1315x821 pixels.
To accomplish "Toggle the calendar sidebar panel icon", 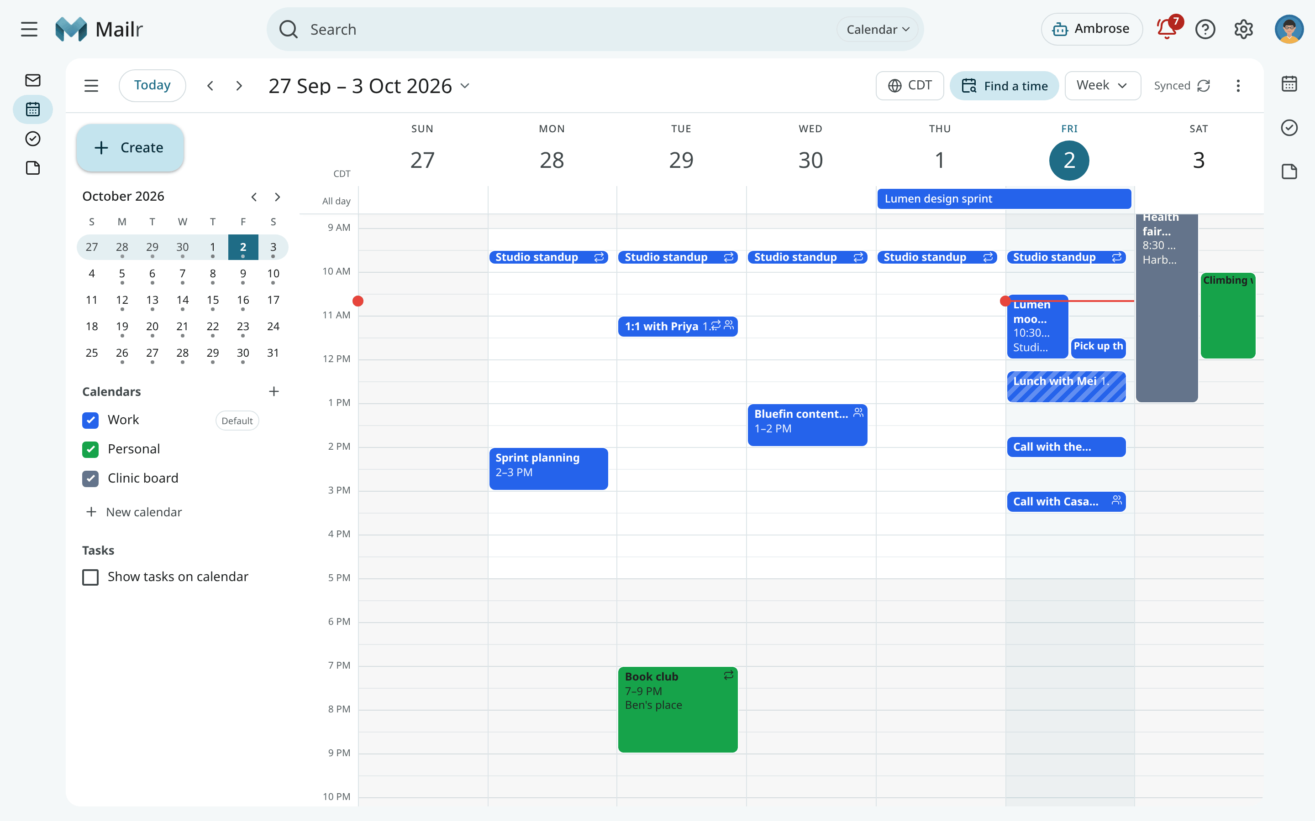I will pos(91,86).
